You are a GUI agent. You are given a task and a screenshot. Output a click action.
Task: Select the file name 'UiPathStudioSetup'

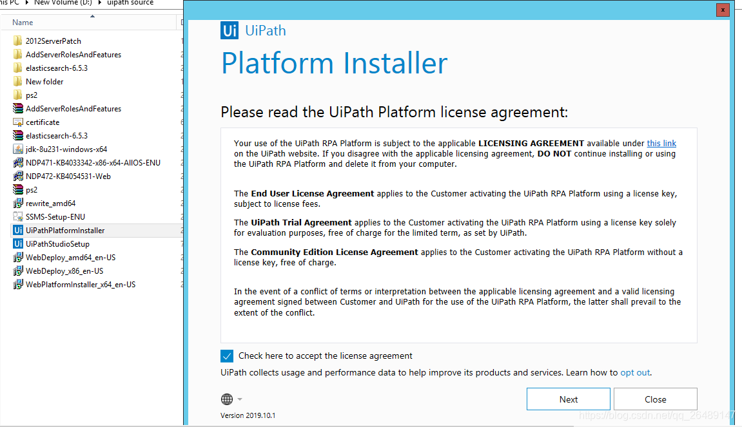pos(58,244)
